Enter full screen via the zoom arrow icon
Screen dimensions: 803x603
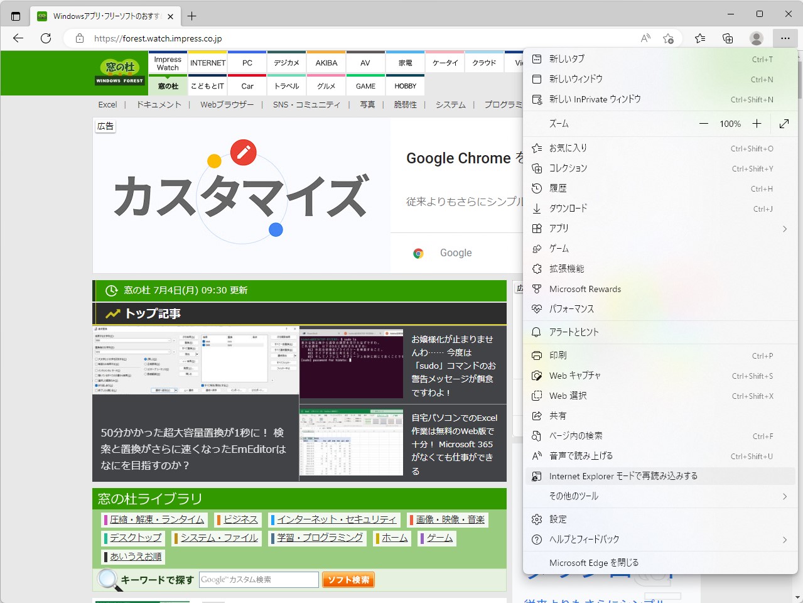click(783, 124)
